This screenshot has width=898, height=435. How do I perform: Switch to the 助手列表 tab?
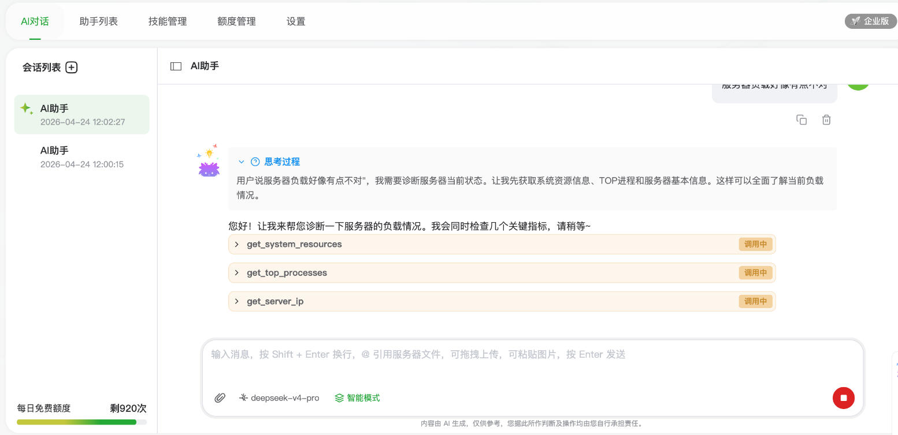tap(98, 21)
